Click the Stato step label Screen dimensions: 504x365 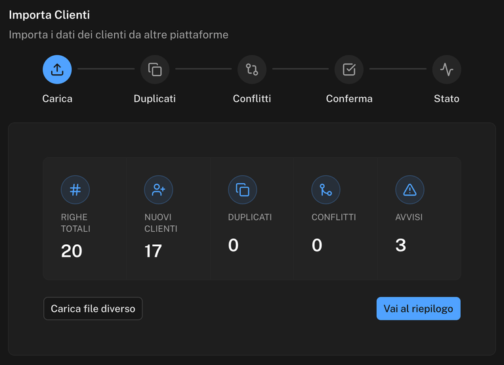446,98
